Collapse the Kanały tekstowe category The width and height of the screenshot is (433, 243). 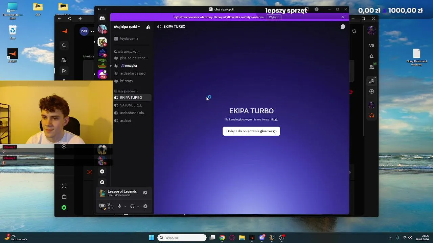127,52
